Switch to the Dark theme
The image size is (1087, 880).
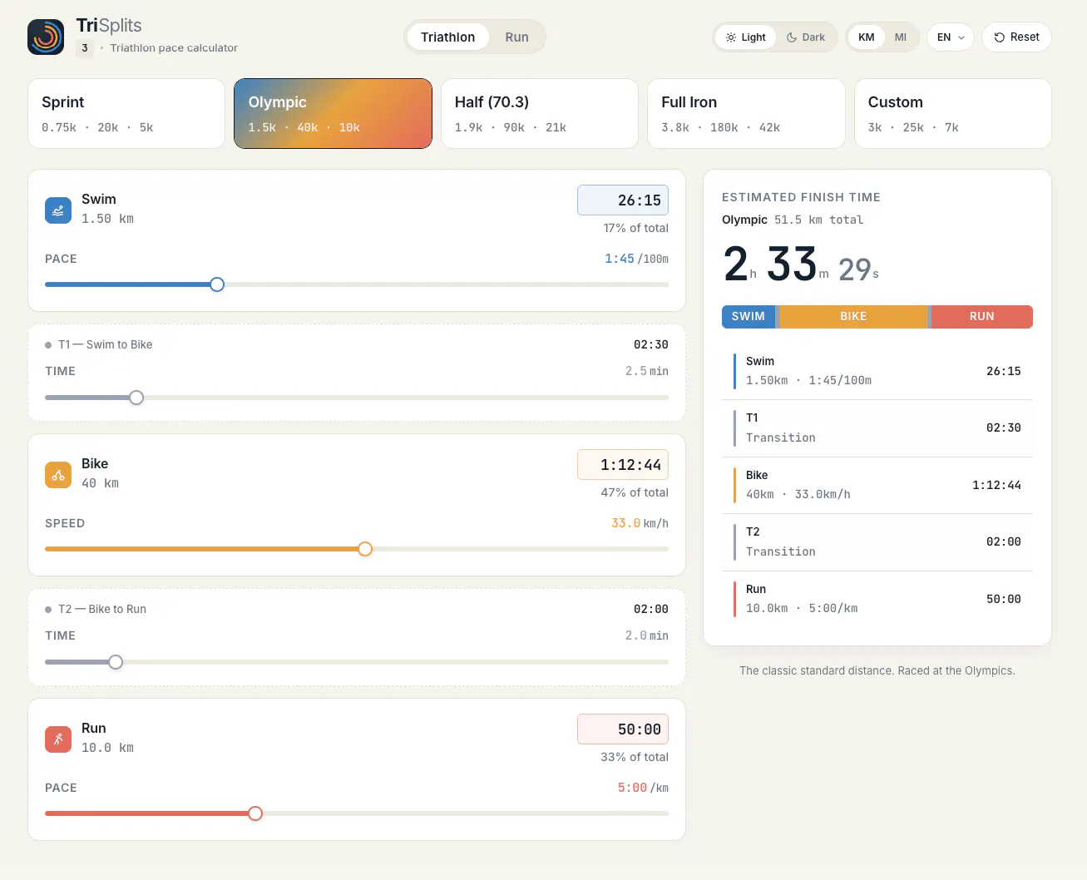(x=806, y=37)
